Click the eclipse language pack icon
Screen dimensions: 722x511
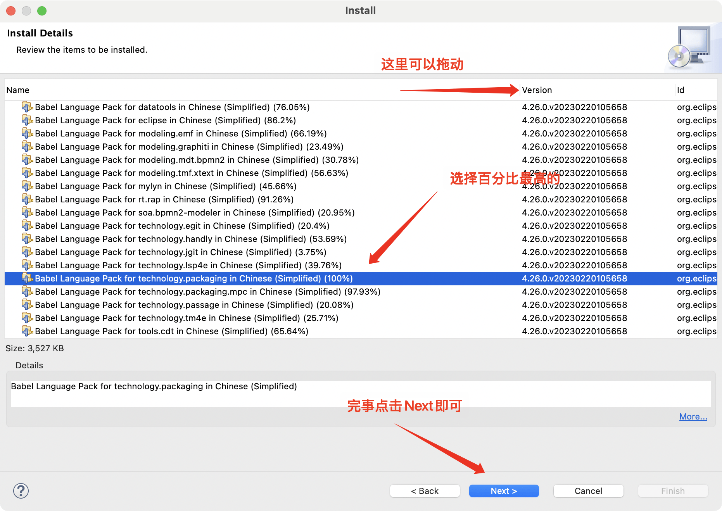coord(27,120)
